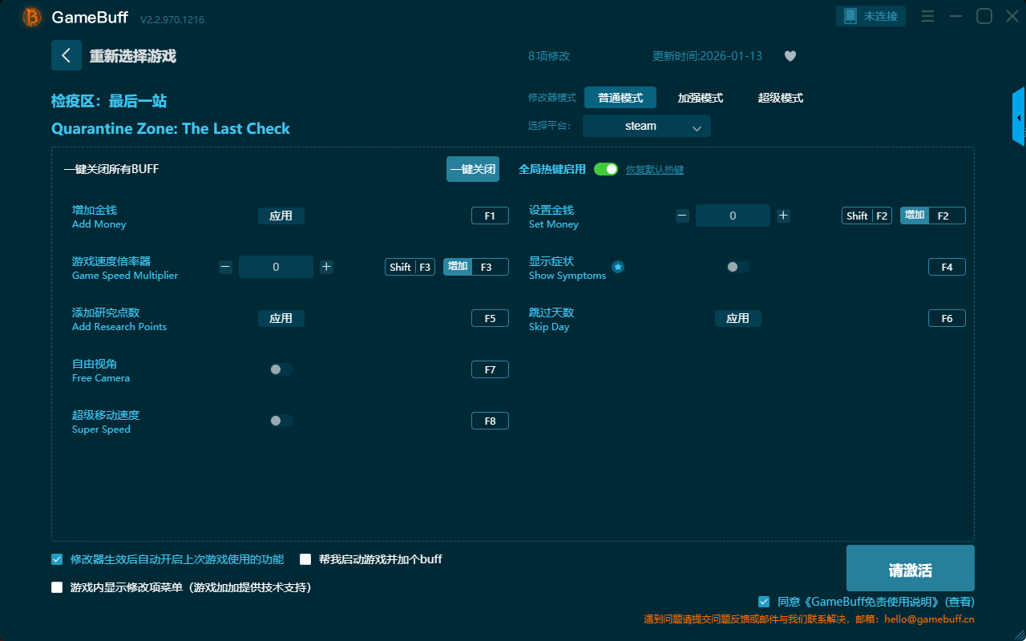
Task: Click the plus button for Set Money
Action: (783, 216)
